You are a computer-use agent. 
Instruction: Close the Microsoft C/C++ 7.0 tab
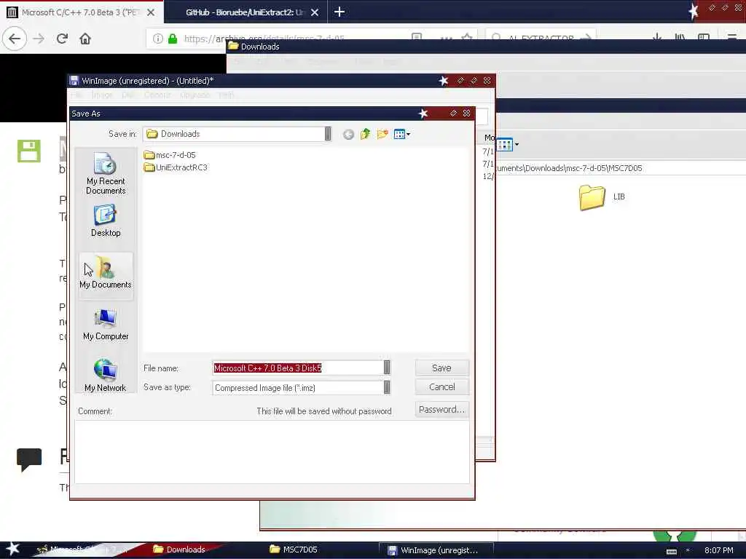coord(151,12)
